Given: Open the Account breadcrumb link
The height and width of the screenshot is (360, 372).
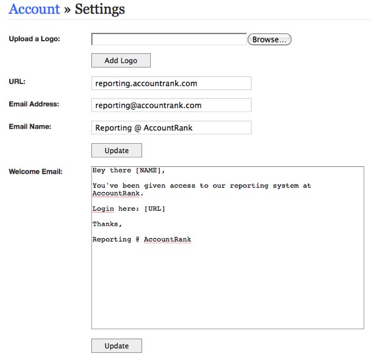Looking at the screenshot, I should click(34, 9).
